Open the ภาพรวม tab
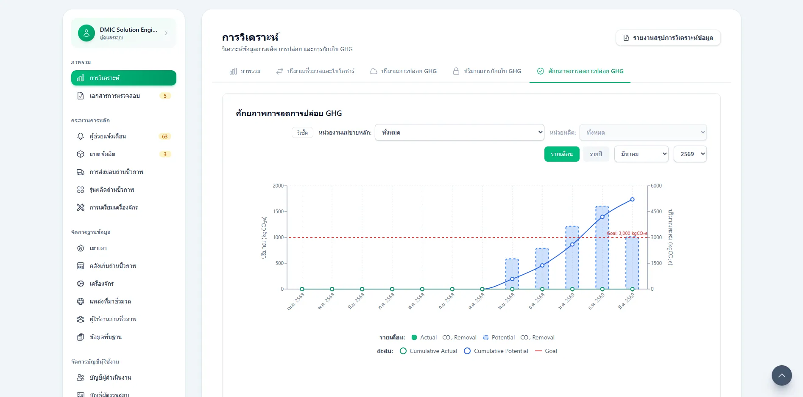 tap(245, 71)
